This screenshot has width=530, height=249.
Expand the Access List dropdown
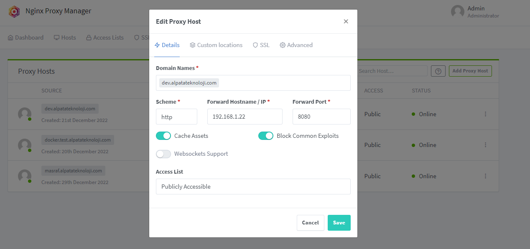[253, 187]
